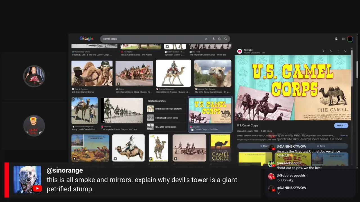
Task: Click 'Army Used Camels Unt...' result title
Action: (x=84, y=129)
